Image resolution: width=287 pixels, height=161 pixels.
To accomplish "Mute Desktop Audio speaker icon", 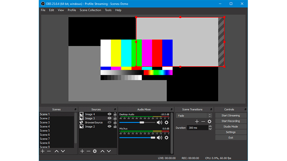I will tap(159, 122).
